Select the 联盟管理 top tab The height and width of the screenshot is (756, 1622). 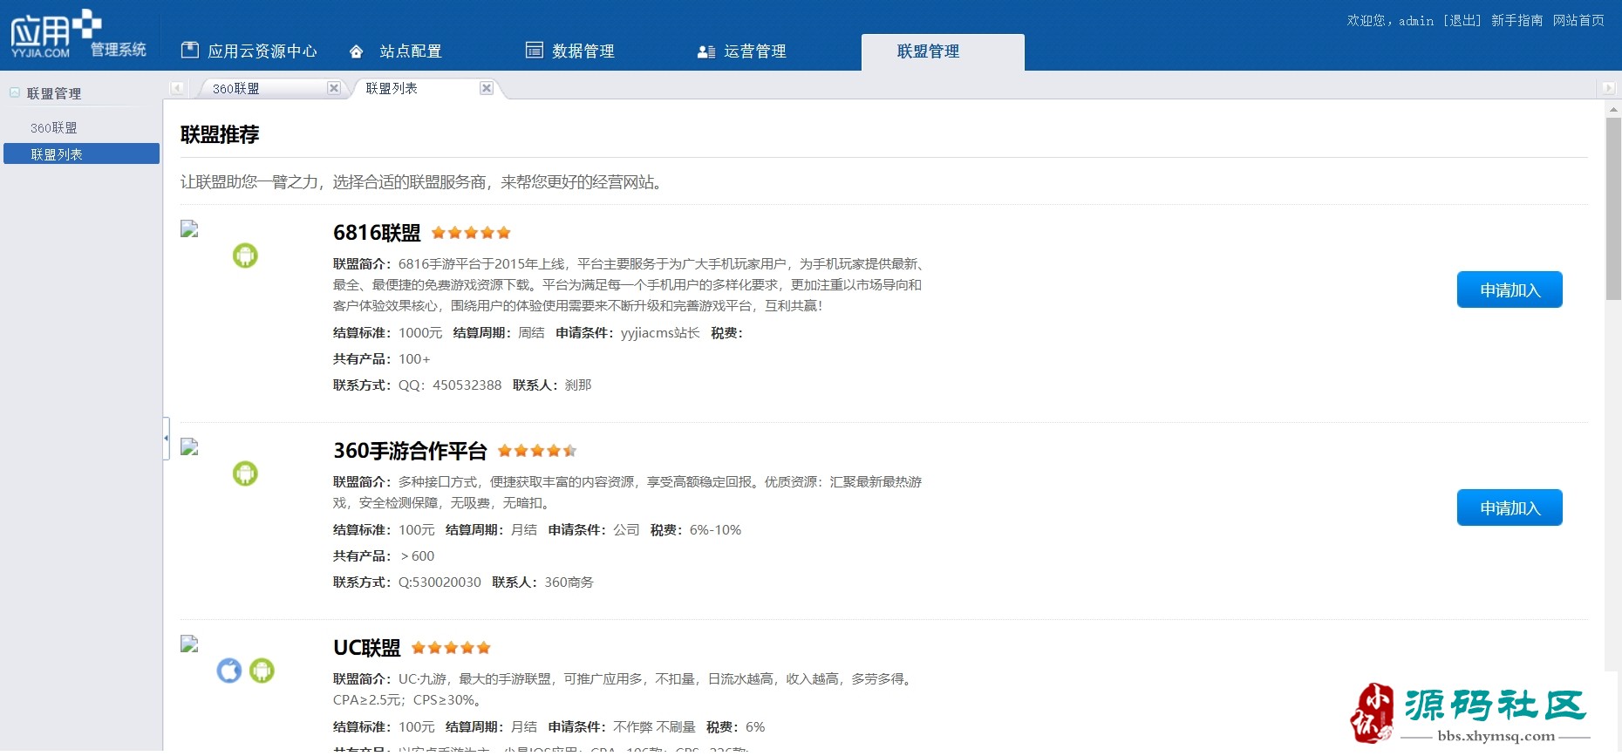coord(943,51)
